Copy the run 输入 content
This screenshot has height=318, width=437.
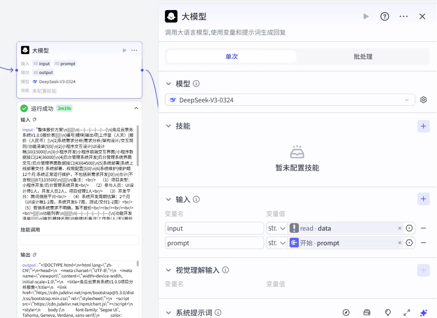pyautogui.click(x=35, y=120)
